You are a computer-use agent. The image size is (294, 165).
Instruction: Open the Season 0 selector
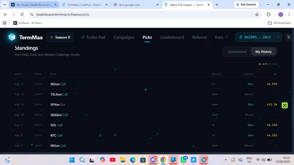point(60,37)
